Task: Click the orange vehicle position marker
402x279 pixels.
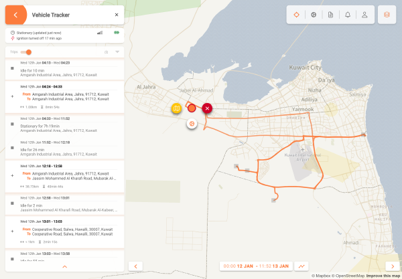Action: pos(192,108)
